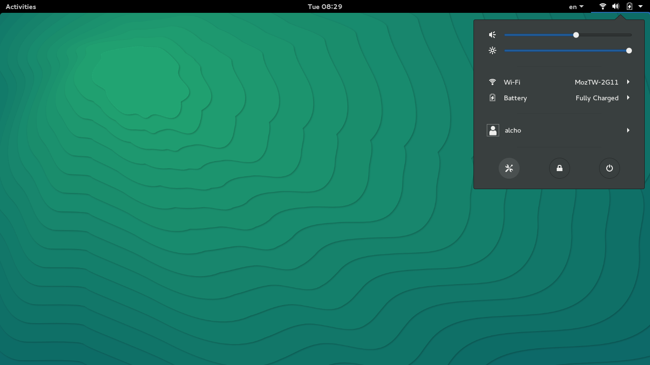650x365 pixels.
Task: Collapse system menu via top bar arrow
Action: (640, 7)
